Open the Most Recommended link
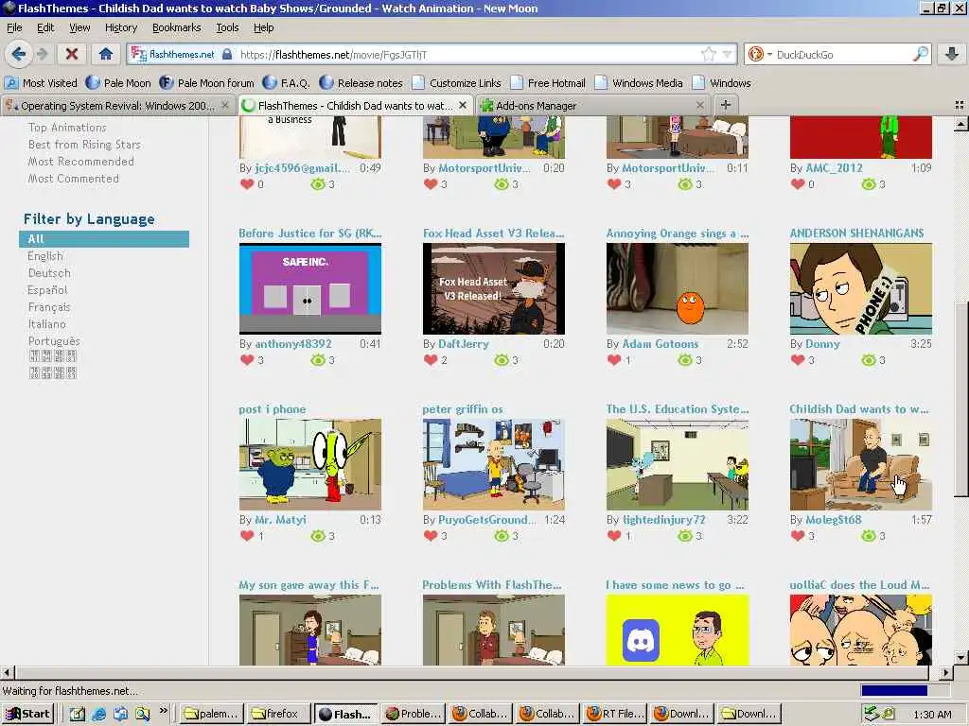The image size is (969, 726). pos(80,161)
